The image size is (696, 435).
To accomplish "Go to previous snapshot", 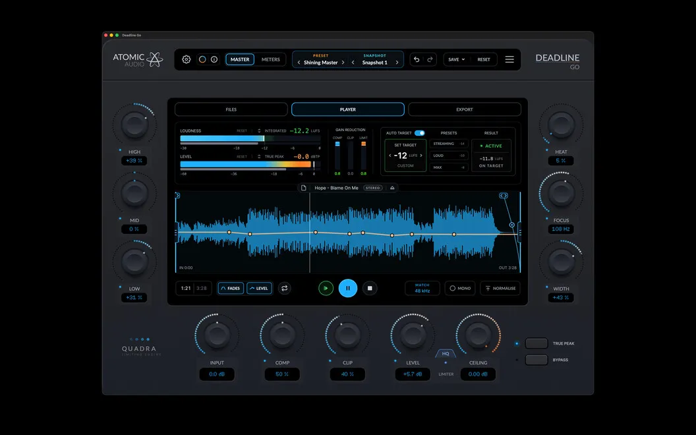I will (x=353, y=63).
